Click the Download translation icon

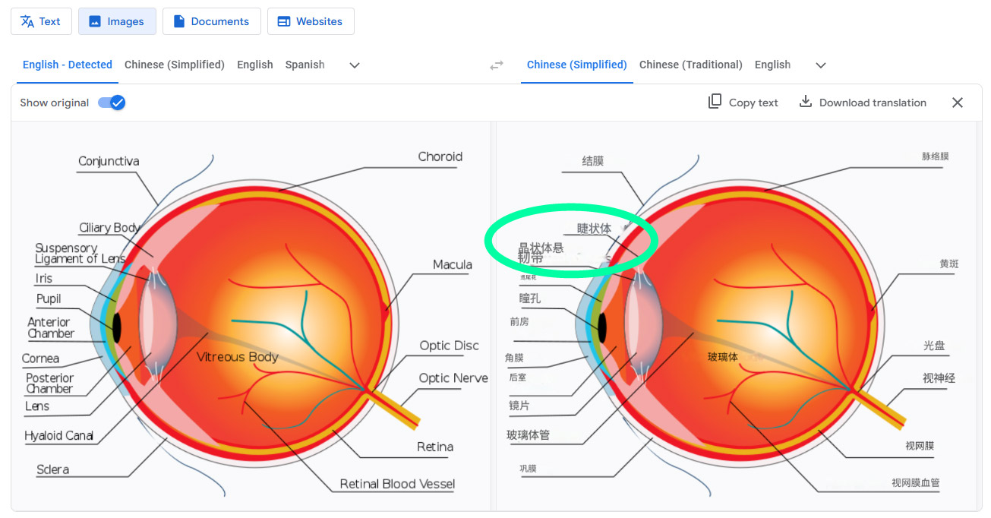click(804, 101)
